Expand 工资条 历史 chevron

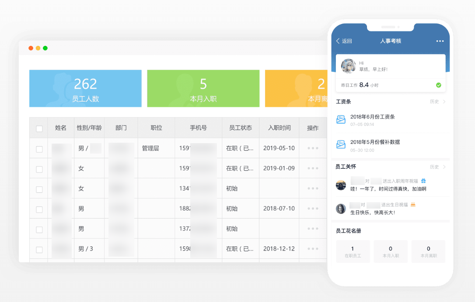point(444,102)
